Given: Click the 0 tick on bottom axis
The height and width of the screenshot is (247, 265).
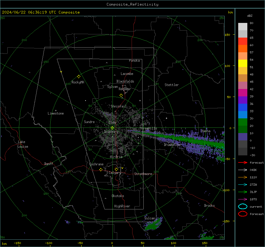Looking at the screenshot, I should coord(112,243).
